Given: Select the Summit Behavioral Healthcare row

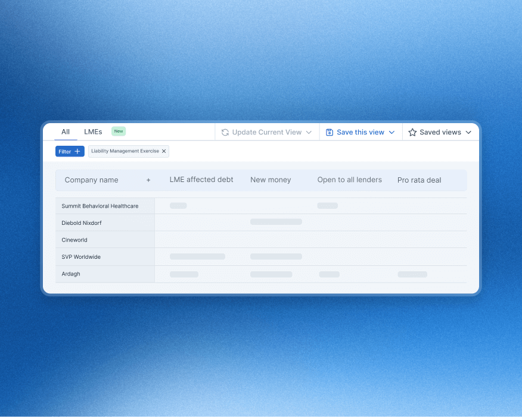Looking at the screenshot, I should pyautogui.click(x=261, y=206).
